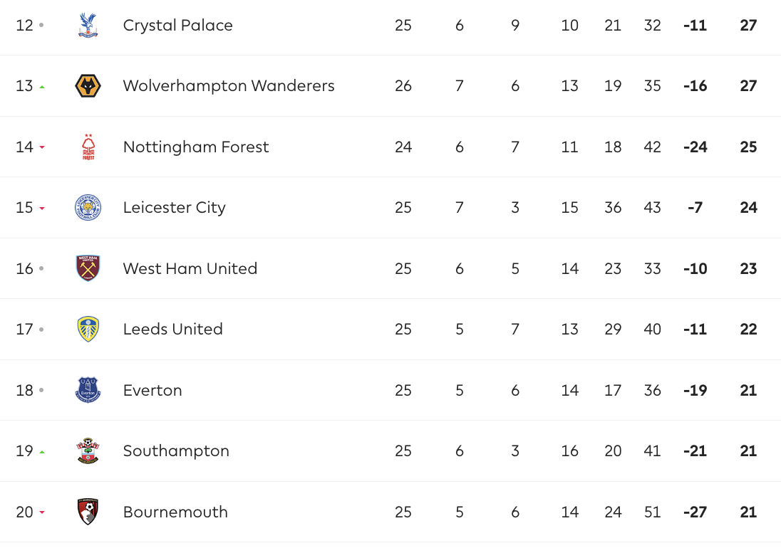Screen dimensions: 781x548
Task: Select the Leeds United team name
Action: click(172, 330)
